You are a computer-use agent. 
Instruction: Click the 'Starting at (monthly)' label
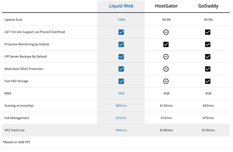tap(19, 106)
